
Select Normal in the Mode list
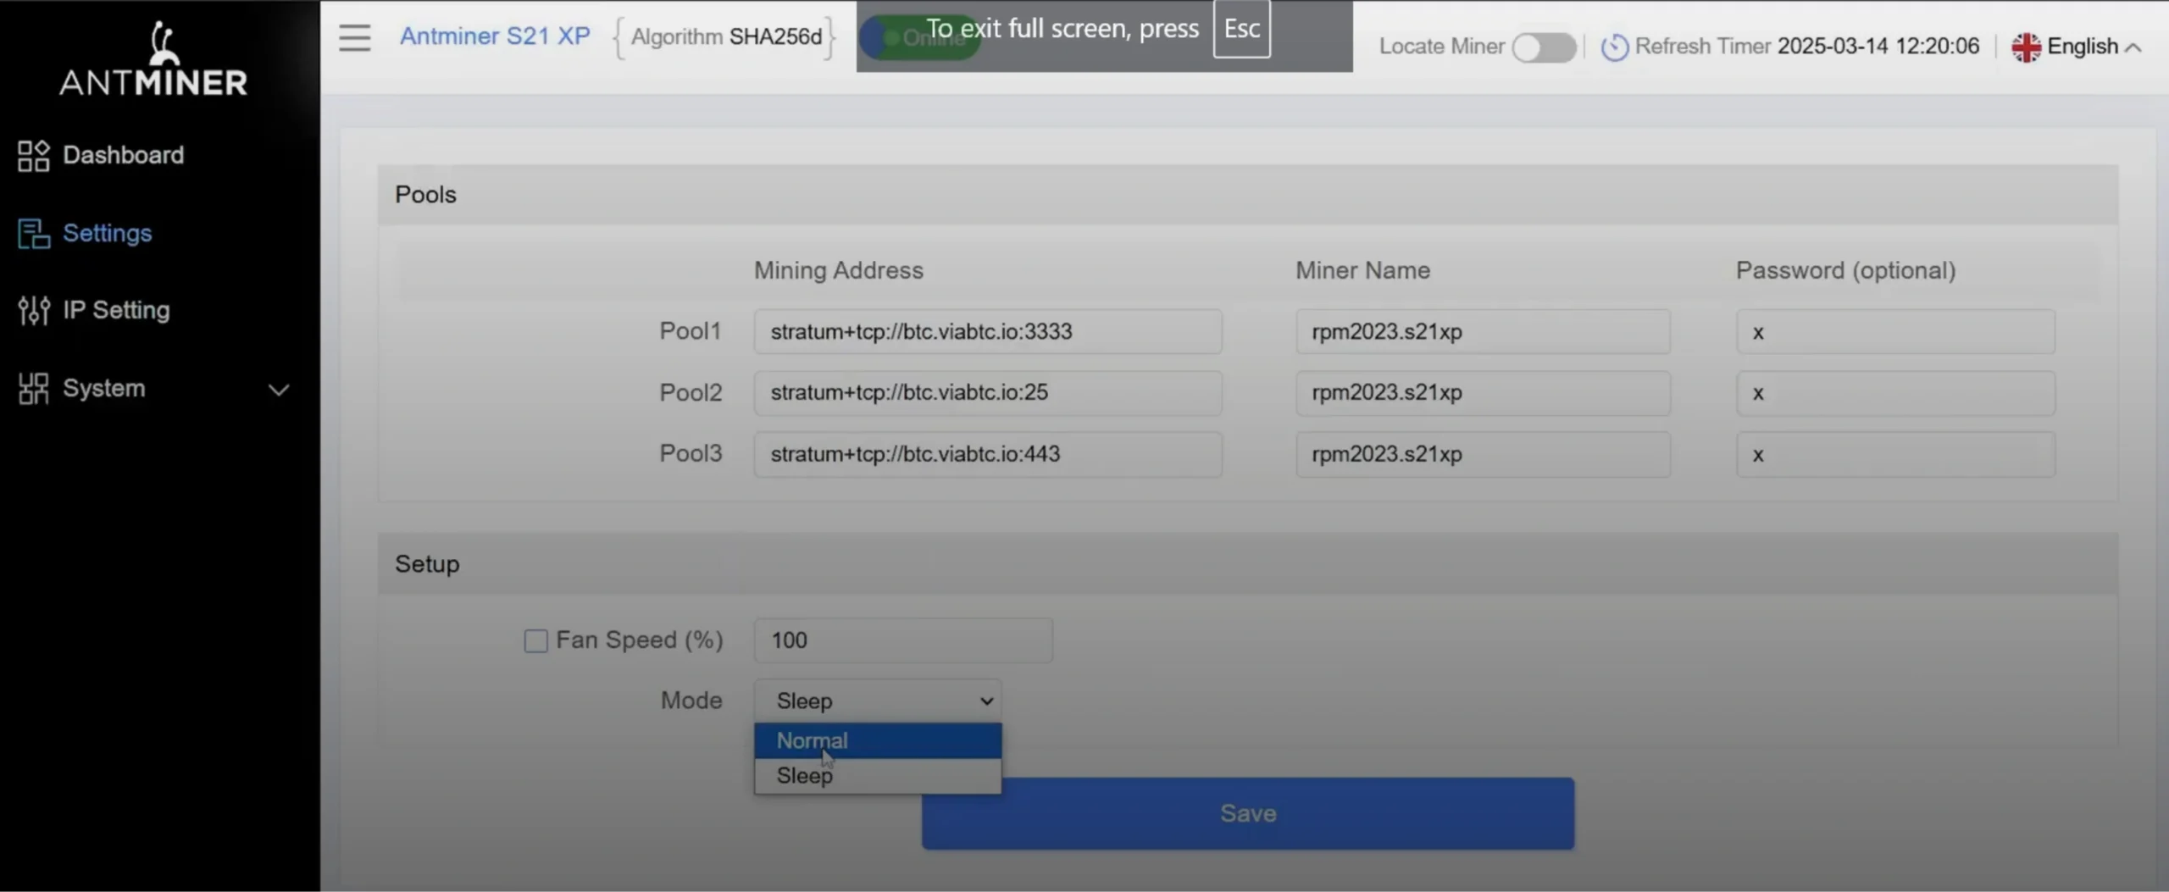coord(878,740)
